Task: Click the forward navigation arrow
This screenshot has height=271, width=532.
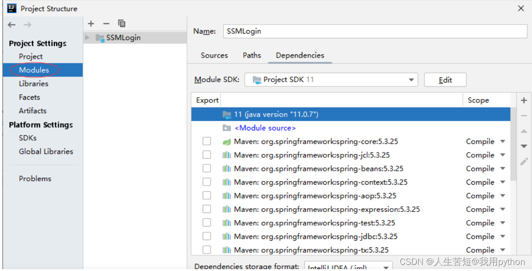Action: coord(27,25)
